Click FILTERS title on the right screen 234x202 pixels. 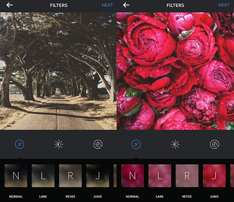(175, 6)
